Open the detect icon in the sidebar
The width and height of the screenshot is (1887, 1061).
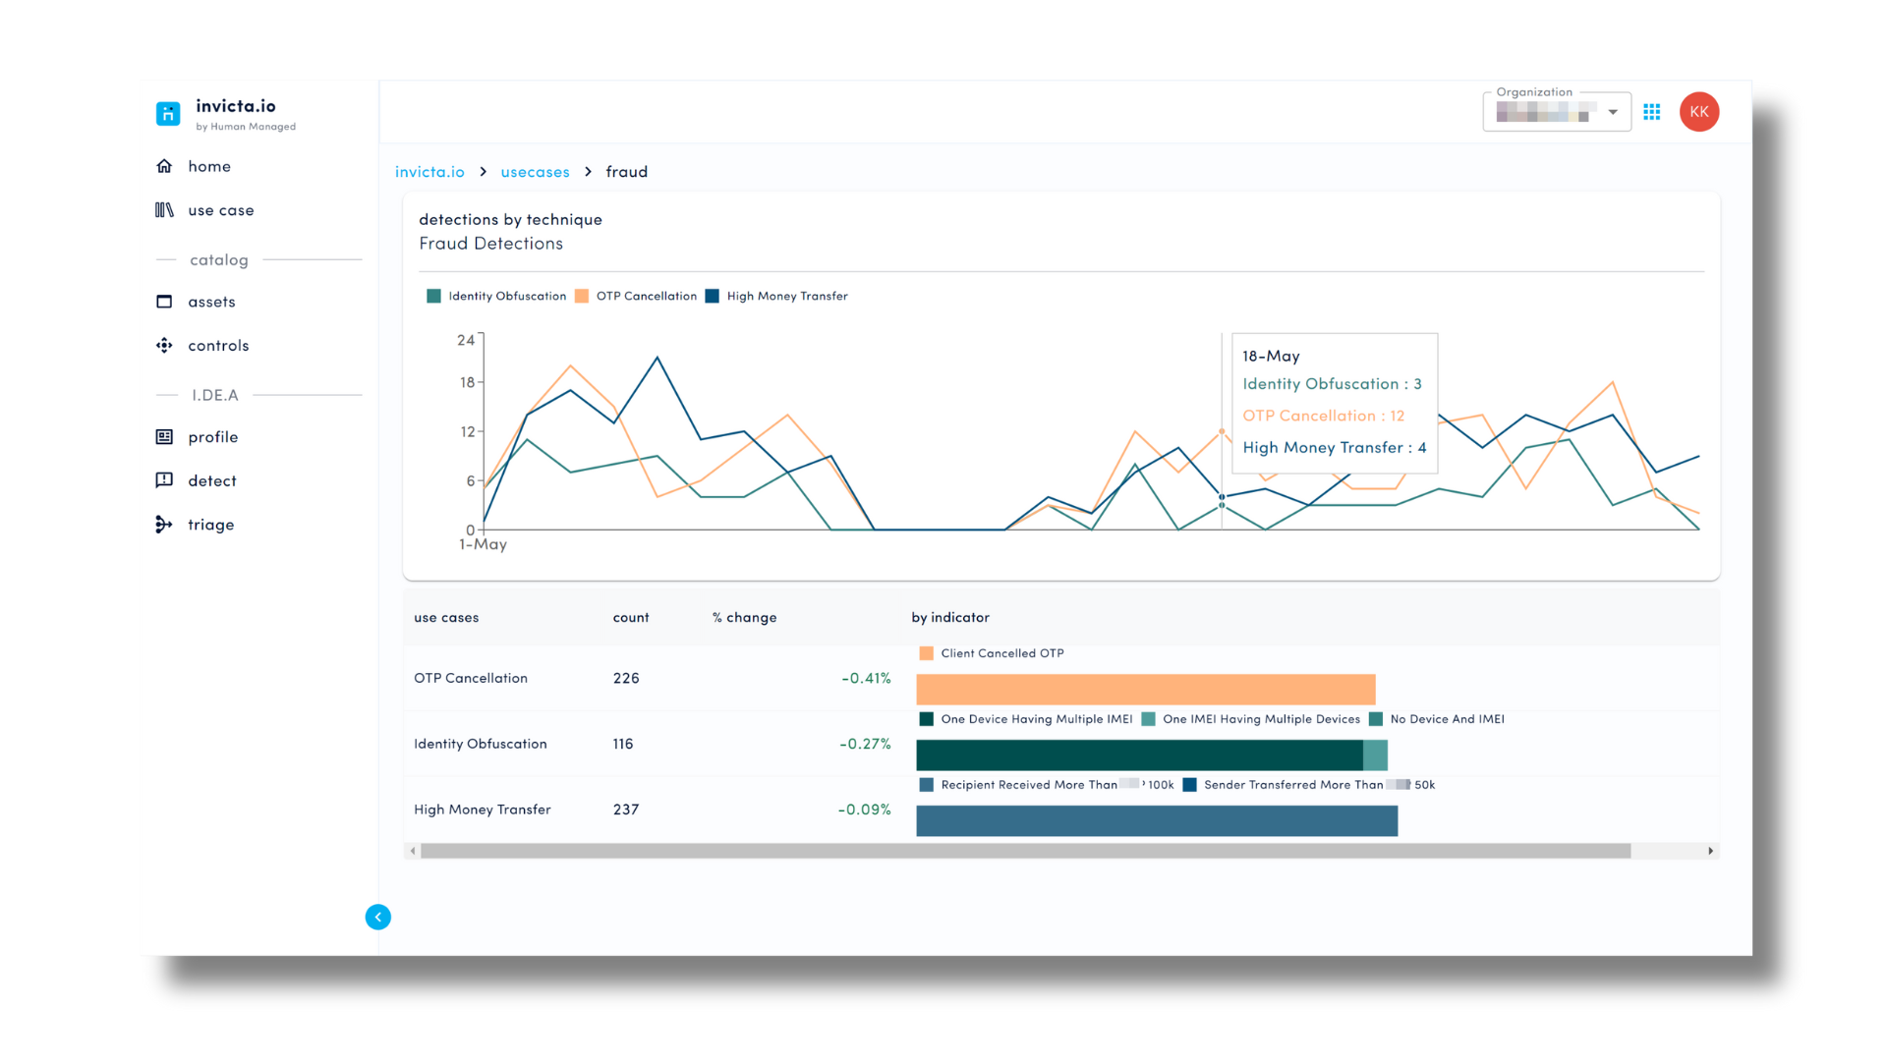click(164, 480)
